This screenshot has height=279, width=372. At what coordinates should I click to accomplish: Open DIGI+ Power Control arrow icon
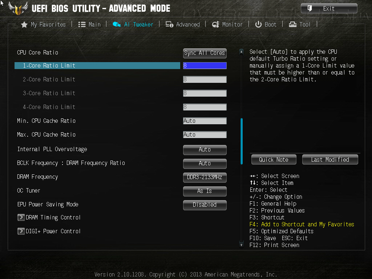21,231
